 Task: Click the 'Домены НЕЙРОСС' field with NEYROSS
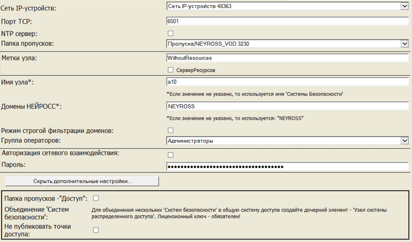pyautogui.click(x=287, y=106)
